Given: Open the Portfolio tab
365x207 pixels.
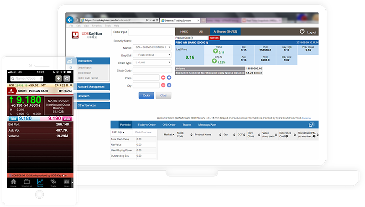Looking at the screenshot, I should tap(125, 124).
